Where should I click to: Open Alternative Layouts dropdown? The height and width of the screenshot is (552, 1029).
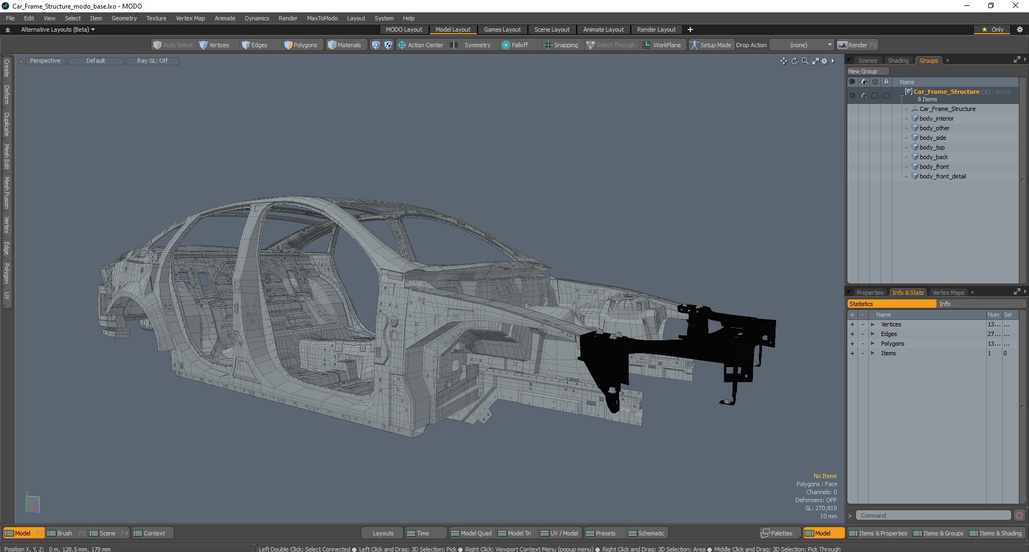click(57, 29)
